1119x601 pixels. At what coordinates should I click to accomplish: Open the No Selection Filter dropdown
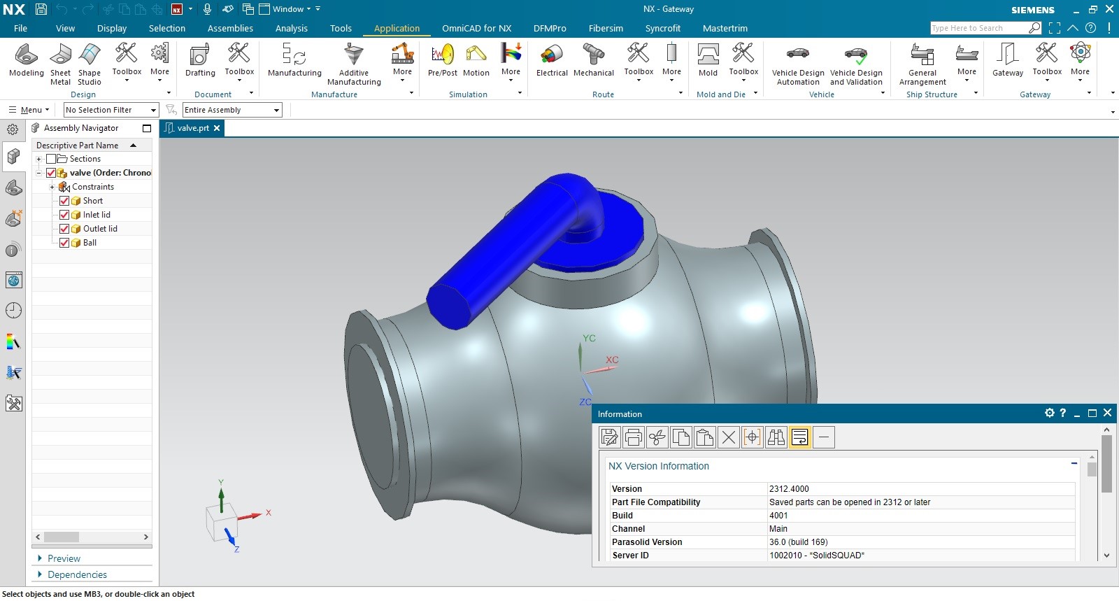click(x=111, y=110)
